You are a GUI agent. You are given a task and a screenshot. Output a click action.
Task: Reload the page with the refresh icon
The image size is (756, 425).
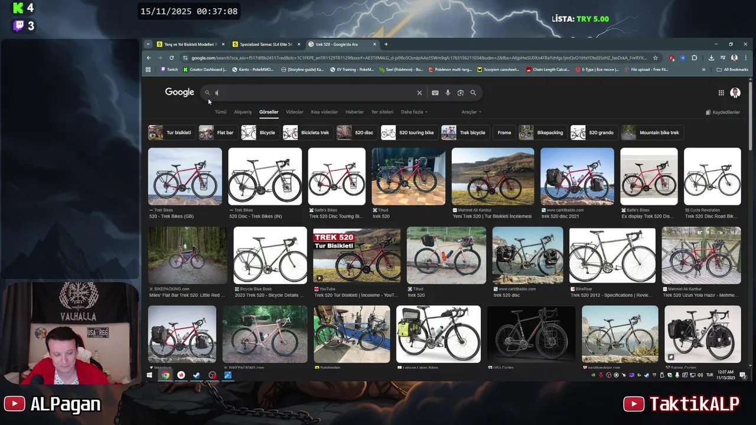coord(171,58)
